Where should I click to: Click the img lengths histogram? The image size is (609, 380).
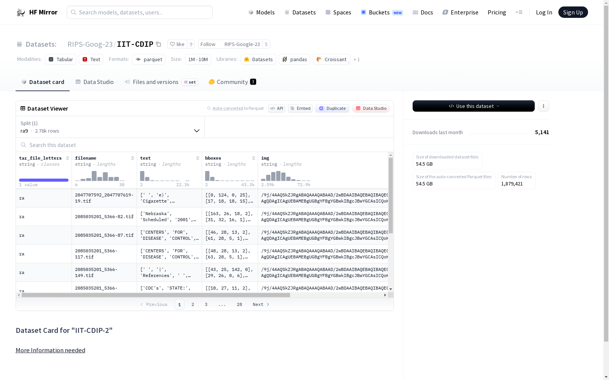tap(286, 176)
